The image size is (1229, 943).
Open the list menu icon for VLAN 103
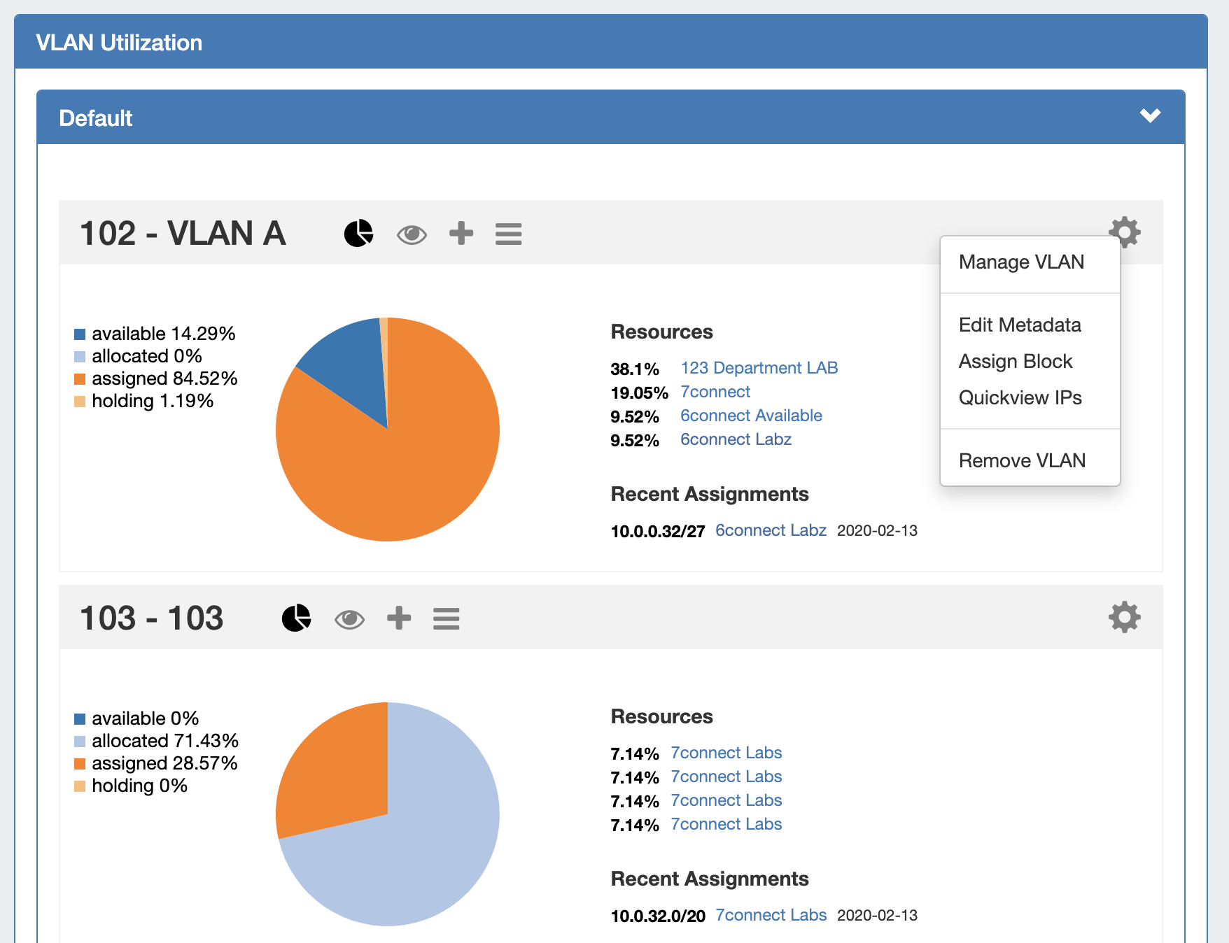tap(446, 618)
